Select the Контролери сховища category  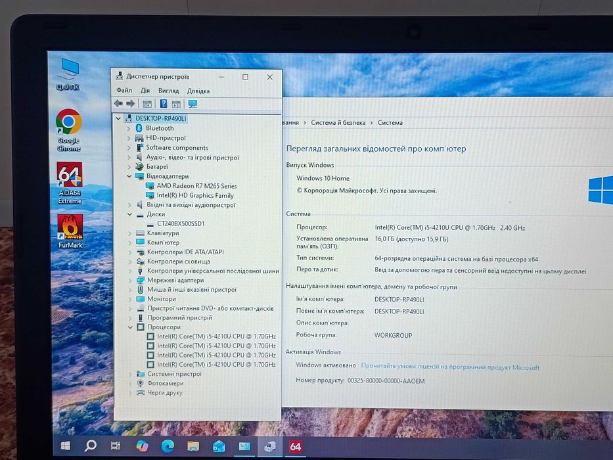178,262
